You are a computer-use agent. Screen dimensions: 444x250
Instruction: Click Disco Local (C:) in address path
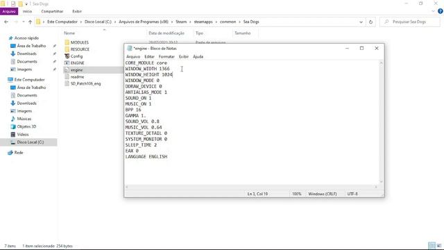point(98,22)
